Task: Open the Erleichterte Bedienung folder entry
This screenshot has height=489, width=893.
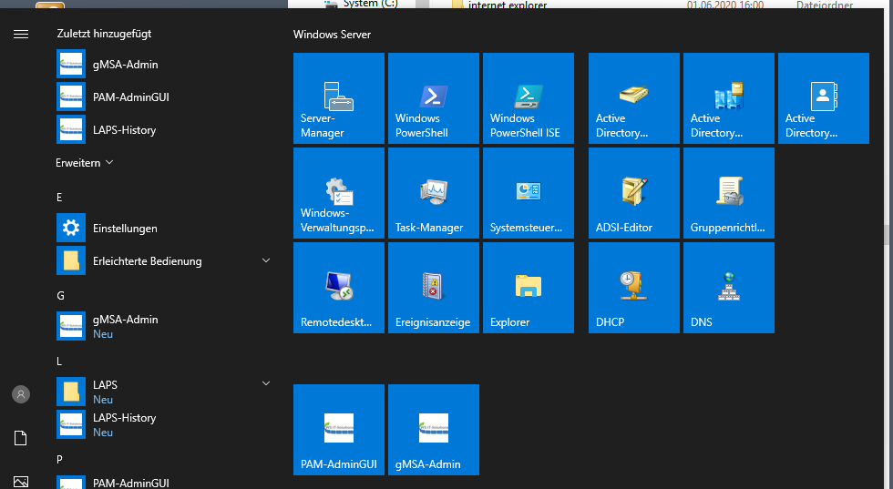Action: click(164, 260)
